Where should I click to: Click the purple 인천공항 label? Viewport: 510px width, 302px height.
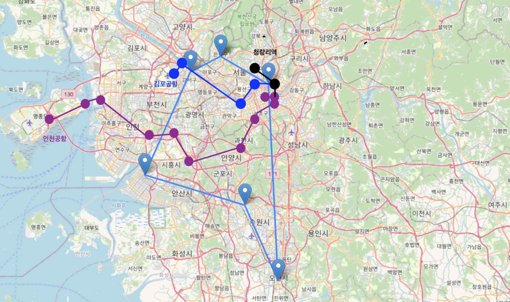tap(55, 138)
